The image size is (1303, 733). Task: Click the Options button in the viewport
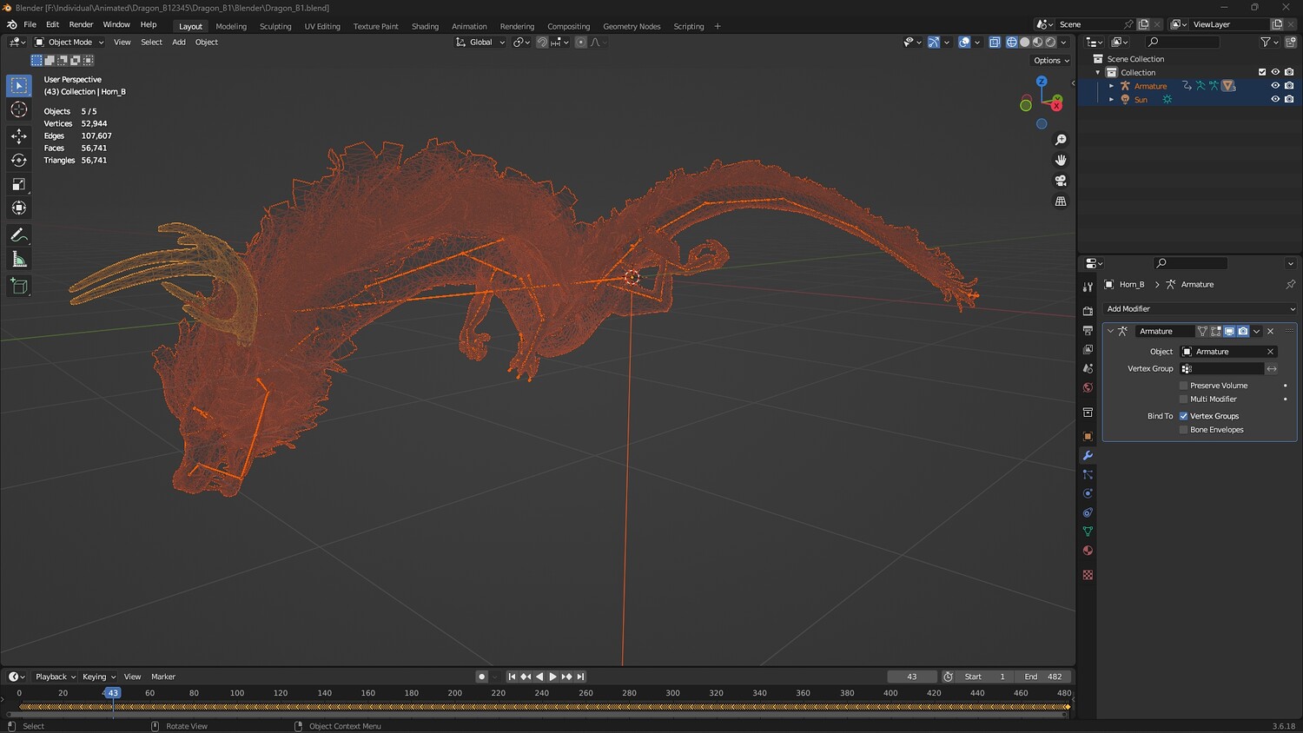point(1051,61)
